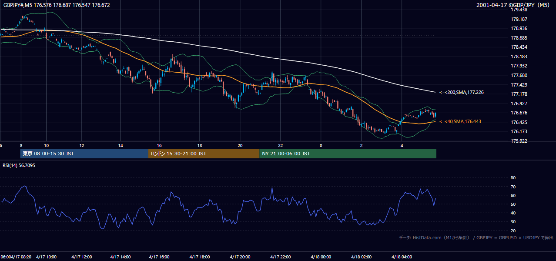Click the 176.676 price axis value
This screenshot has height=261, width=556.
click(x=519, y=113)
